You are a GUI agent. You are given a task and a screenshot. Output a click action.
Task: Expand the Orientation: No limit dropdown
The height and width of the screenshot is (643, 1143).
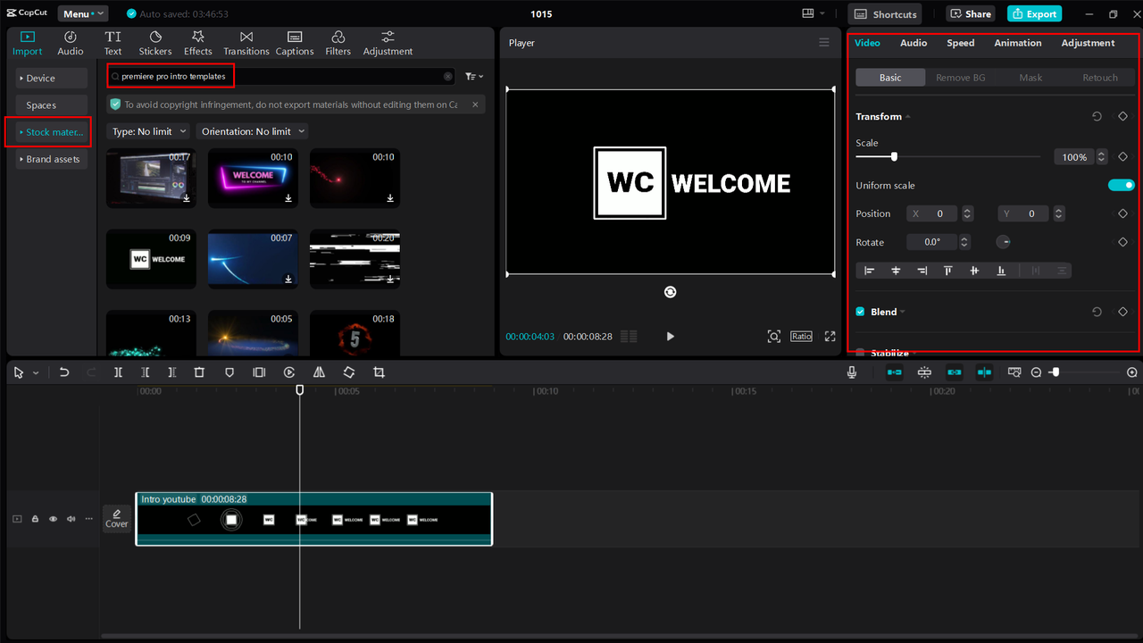coord(253,131)
